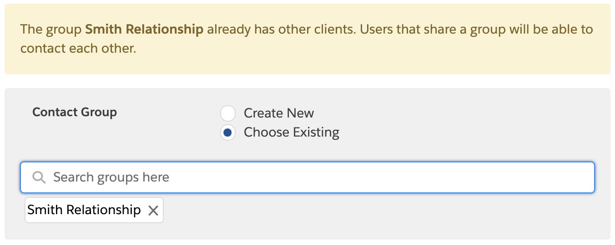Select the Choose Existing radio button
The image size is (615, 245).
227,132
